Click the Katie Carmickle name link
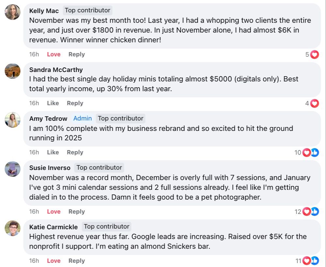The image size is (326, 267). (x=54, y=227)
